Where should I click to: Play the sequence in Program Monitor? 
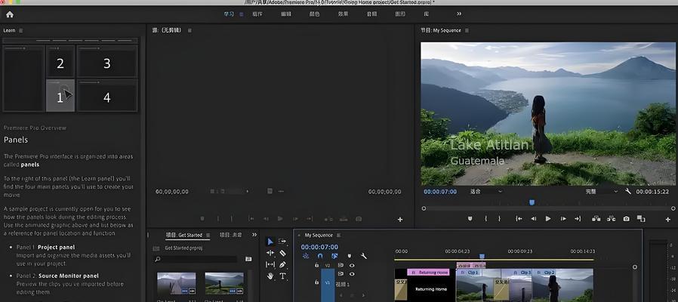point(548,219)
